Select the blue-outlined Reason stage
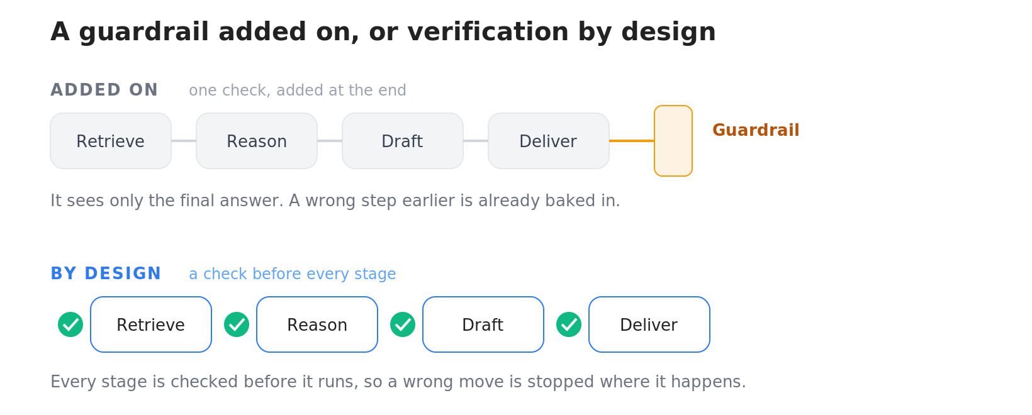Viewport: 1032px width, 415px height. pos(317,324)
